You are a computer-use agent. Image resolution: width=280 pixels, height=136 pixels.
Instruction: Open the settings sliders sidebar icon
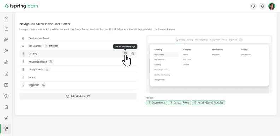click(x=6, y=129)
